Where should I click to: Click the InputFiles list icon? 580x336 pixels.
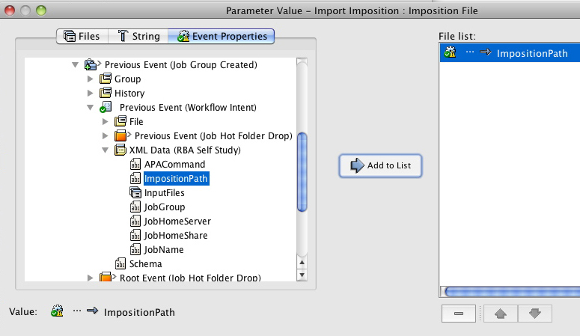(x=135, y=192)
